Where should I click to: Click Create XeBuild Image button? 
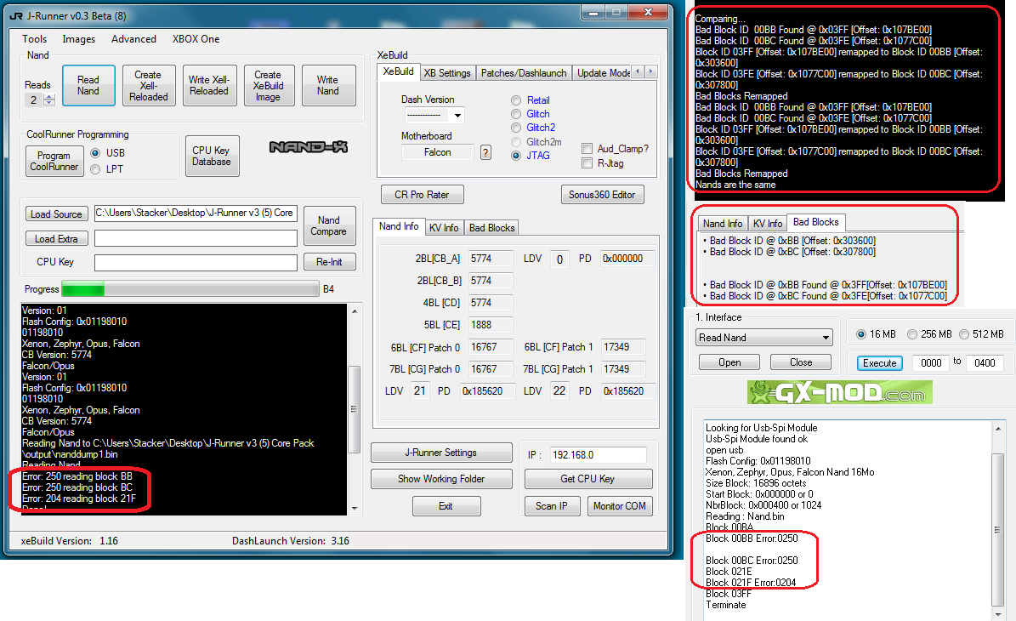coord(269,86)
